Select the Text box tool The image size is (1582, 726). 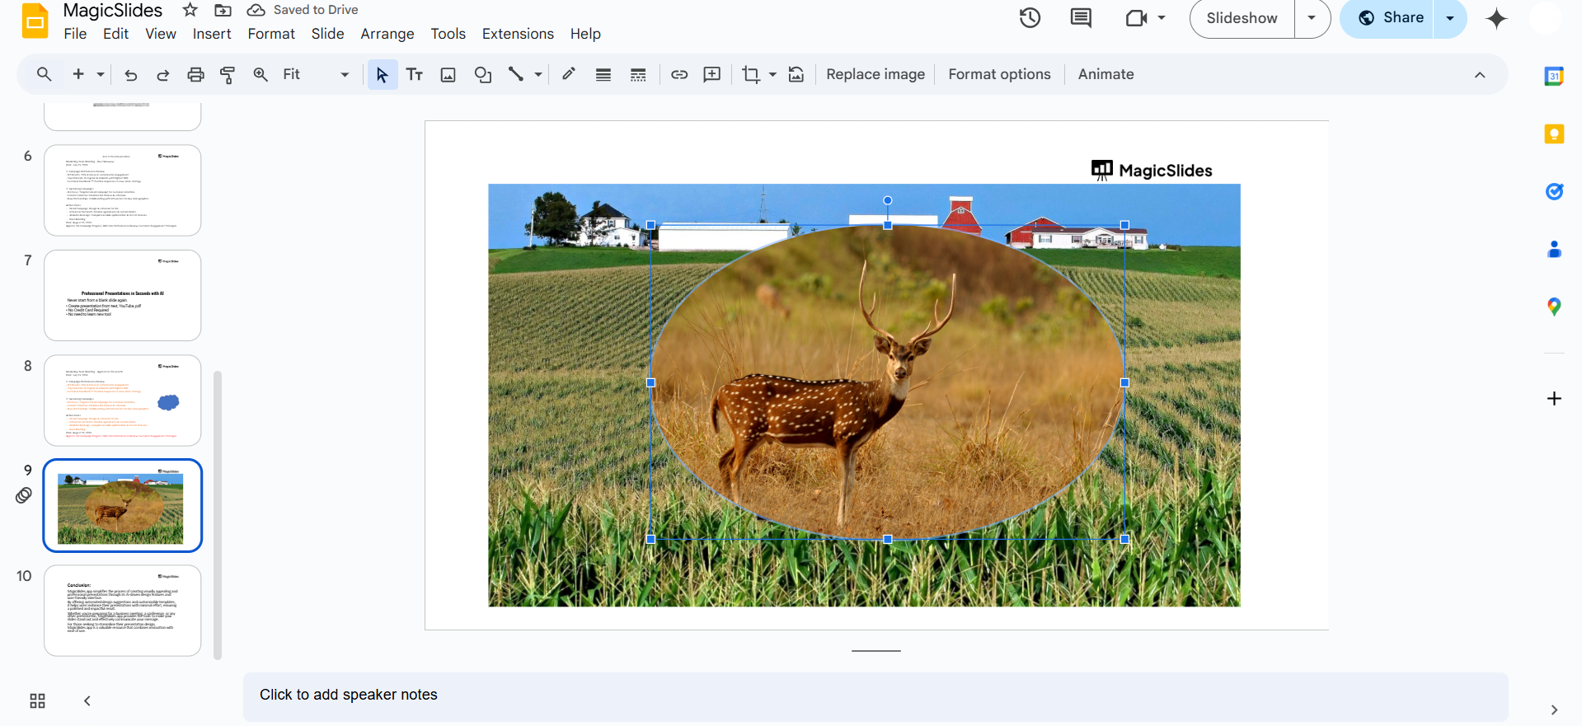point(415,74)
